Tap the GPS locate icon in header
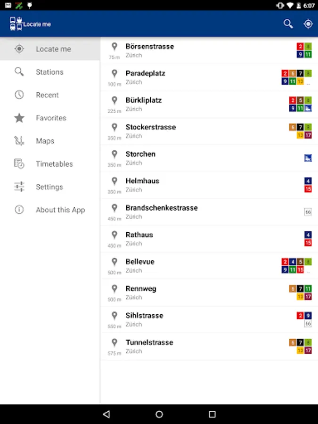The width and height of the screenshot is (318, 424). pos(308,24)
